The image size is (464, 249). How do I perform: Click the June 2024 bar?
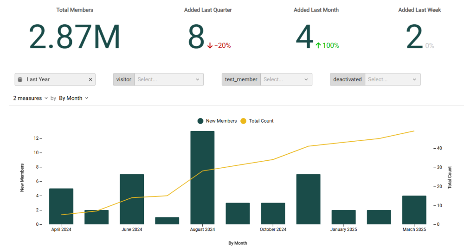coord(132,199)
